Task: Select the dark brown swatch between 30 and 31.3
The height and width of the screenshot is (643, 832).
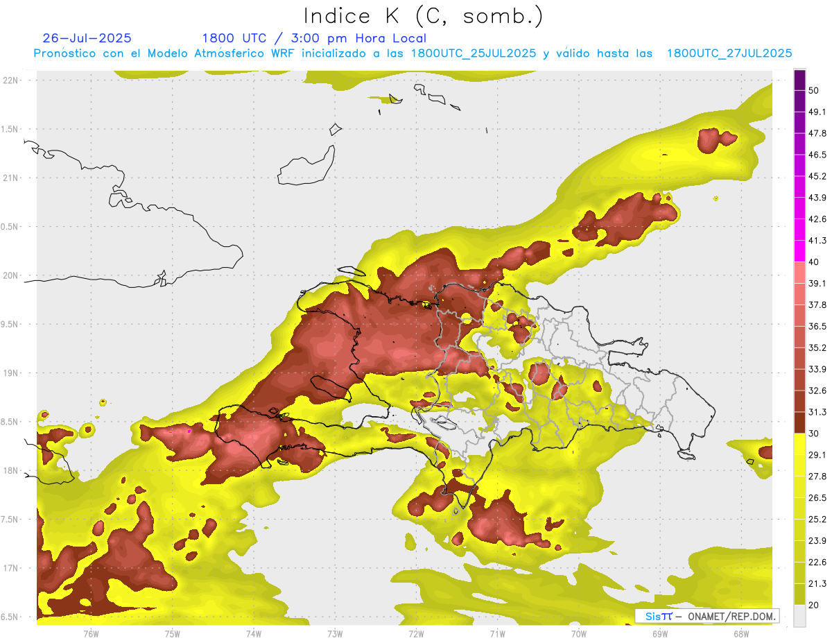Action: (800, 422)
